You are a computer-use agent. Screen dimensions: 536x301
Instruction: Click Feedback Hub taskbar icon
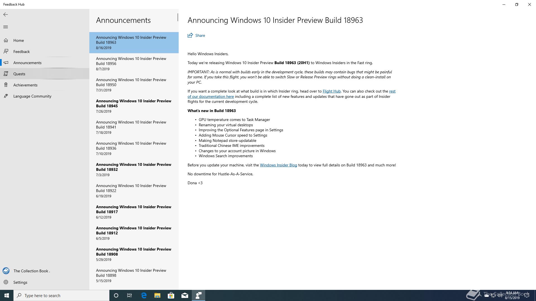point(198,295)
